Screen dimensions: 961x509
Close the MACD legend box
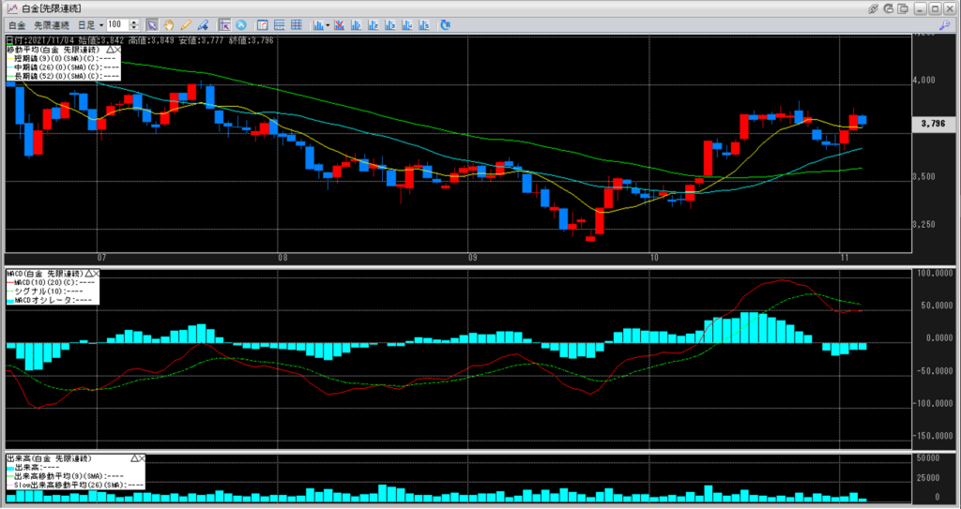click(97, 273)
